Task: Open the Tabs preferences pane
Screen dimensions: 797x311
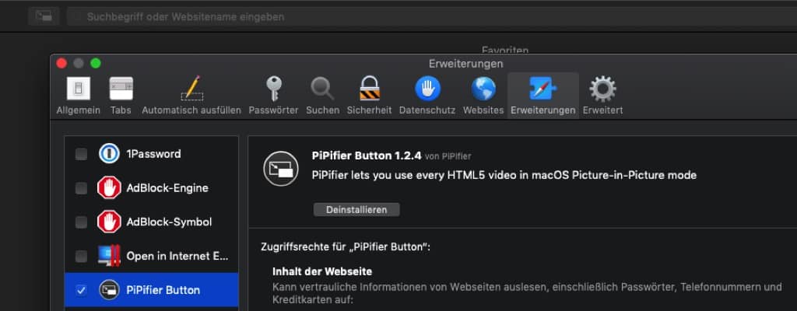Action: (121, 95)
